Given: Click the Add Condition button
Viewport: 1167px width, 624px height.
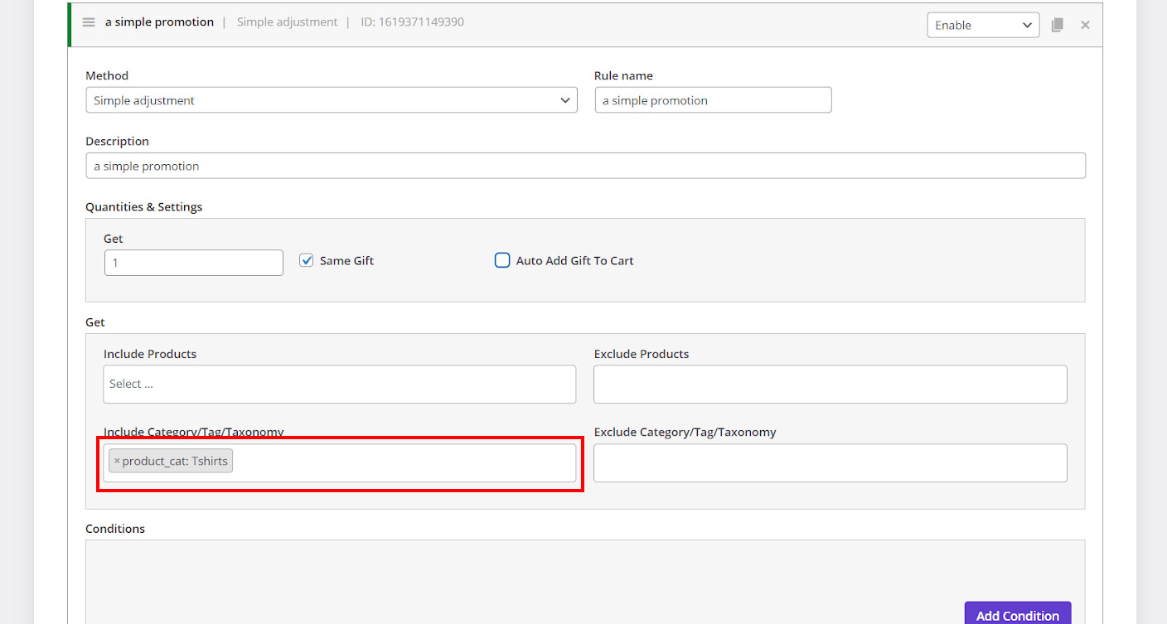Looking at the screenshot, I should tap(1017, 615).
